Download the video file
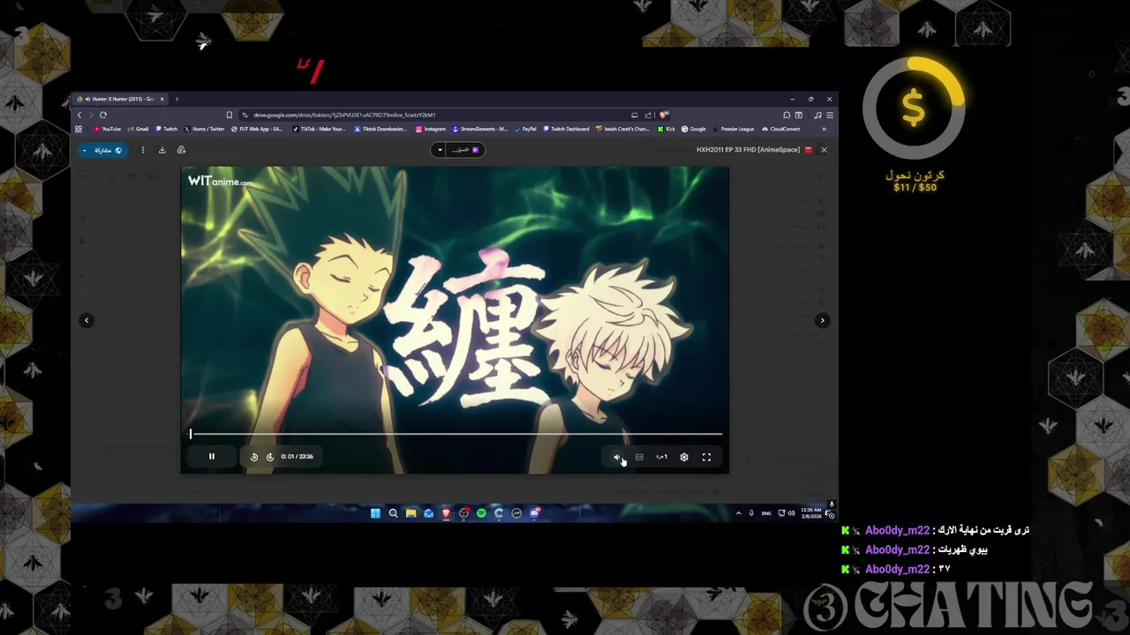Image resolution: width=1130 pixels, height=635 pixels. click(162, 150)
